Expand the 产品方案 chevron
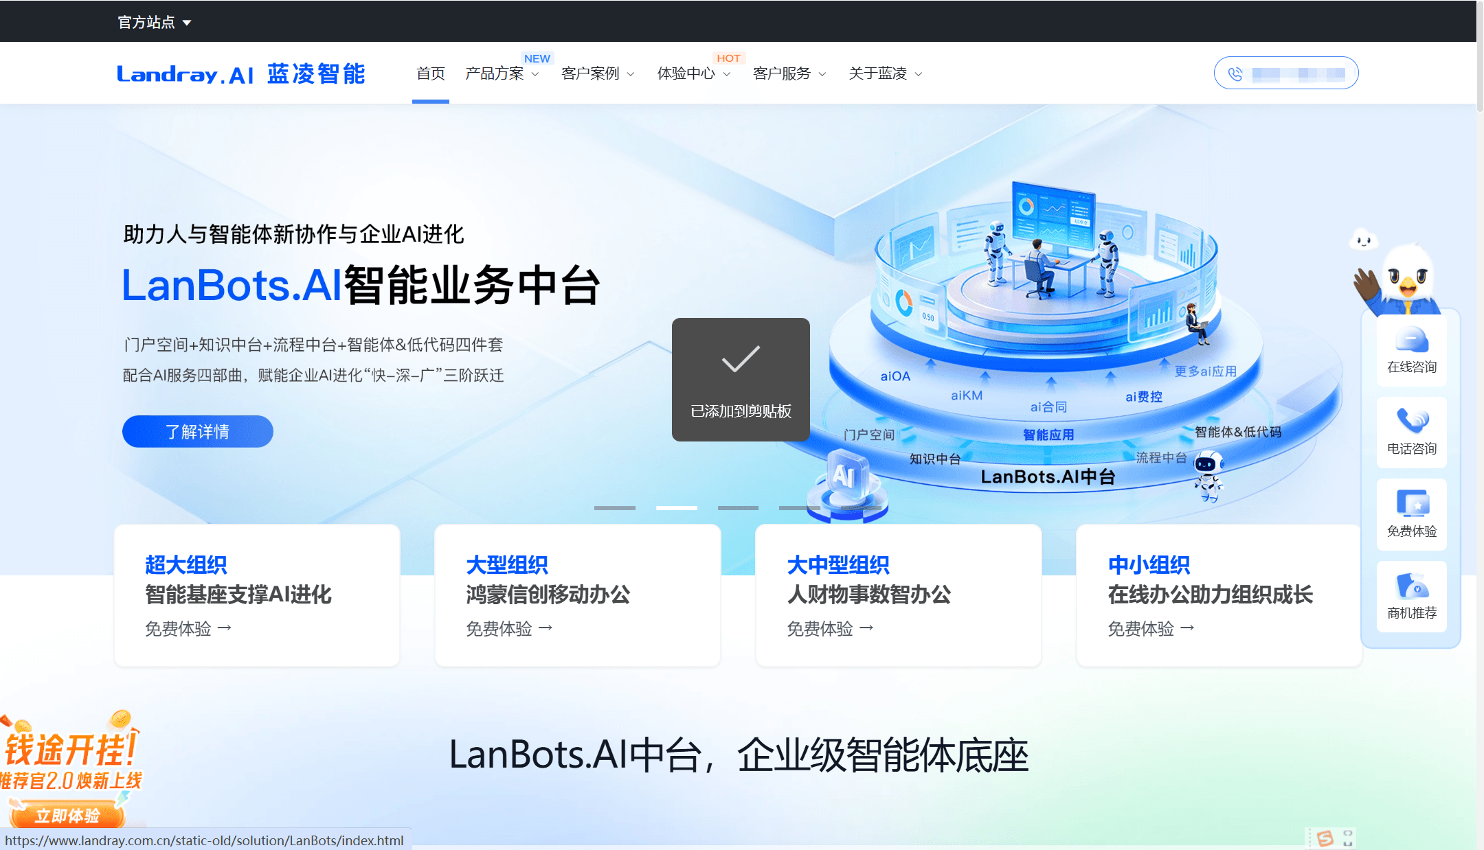 tap(535, 74)
